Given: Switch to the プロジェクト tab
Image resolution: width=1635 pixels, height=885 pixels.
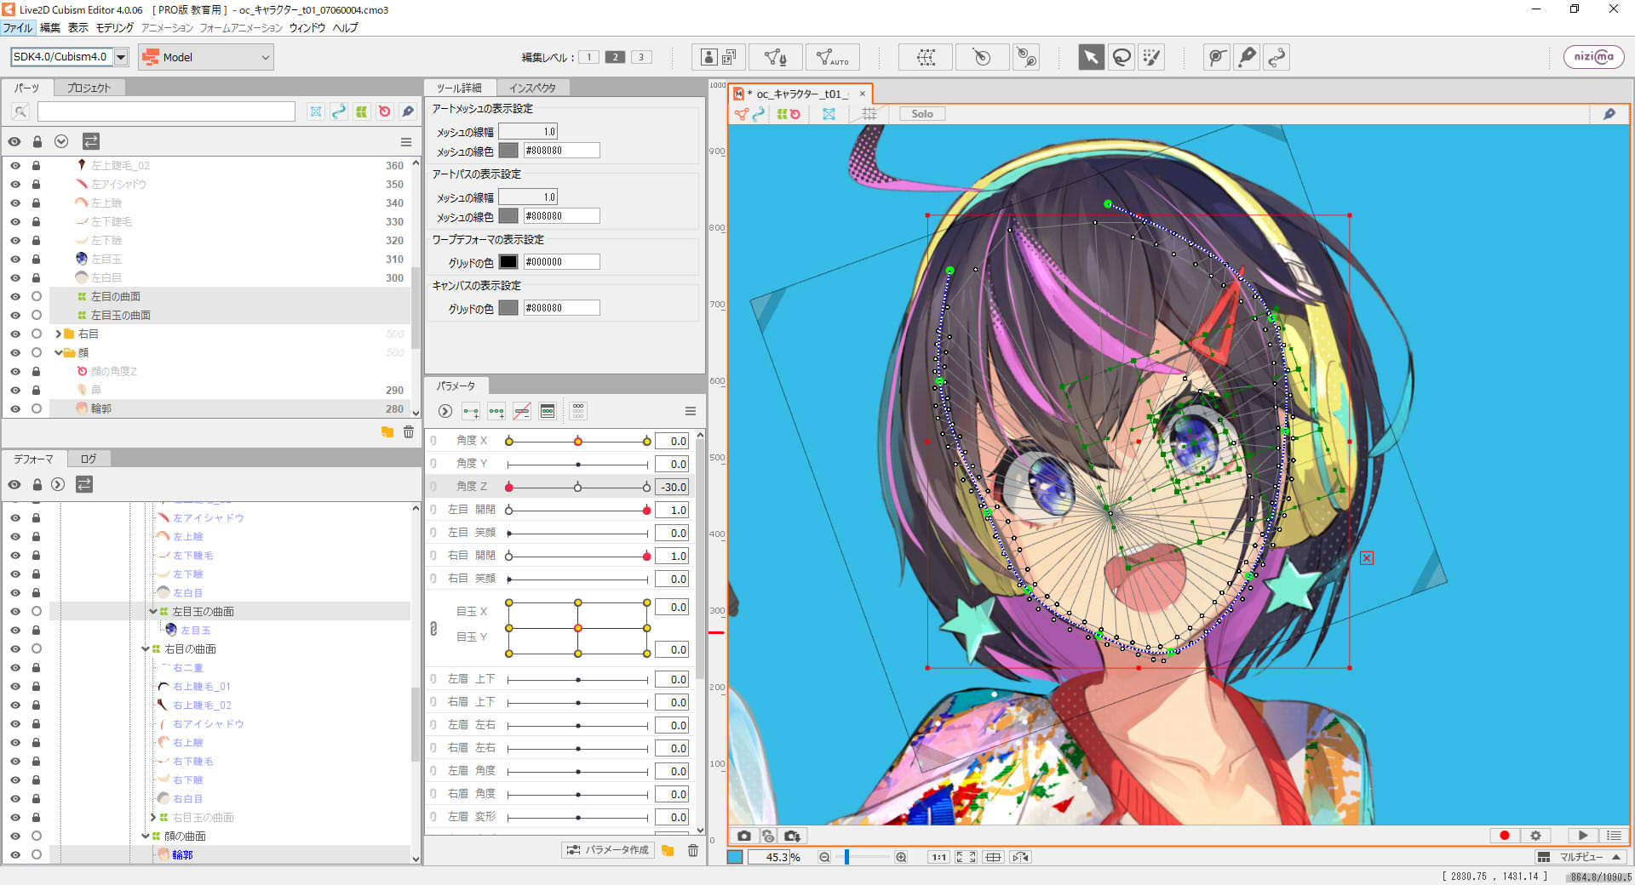Looking at the screenshot, I should [89, 88].
